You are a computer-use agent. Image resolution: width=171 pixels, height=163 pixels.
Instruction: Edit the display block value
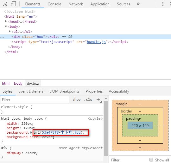pos(30,153)
